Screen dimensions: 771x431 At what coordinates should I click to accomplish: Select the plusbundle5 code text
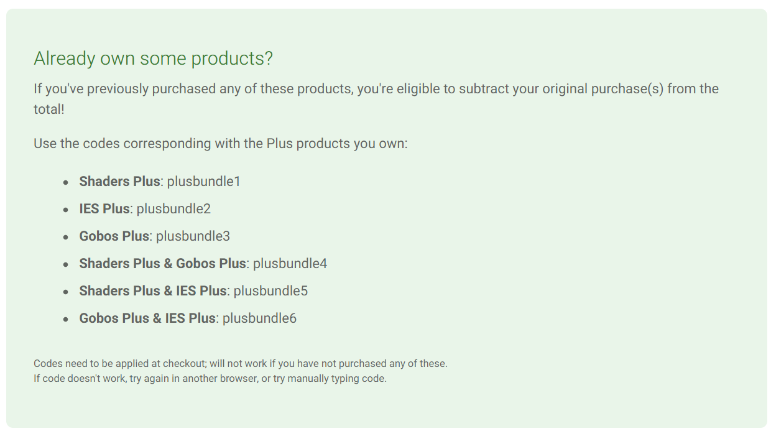click(x=271, y=291)
